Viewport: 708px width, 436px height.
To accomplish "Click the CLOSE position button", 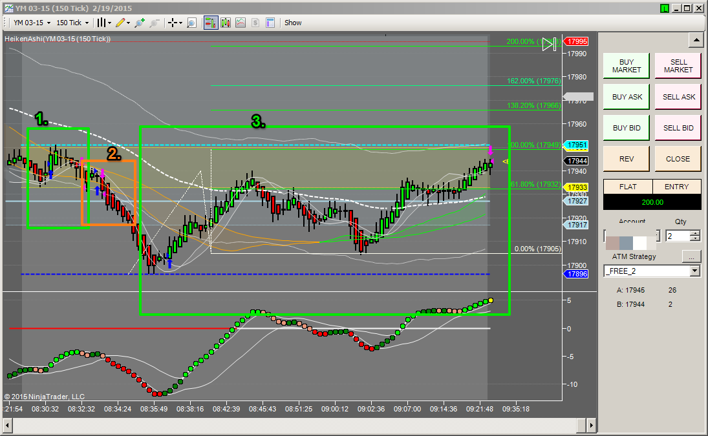I will pos(678,159).
